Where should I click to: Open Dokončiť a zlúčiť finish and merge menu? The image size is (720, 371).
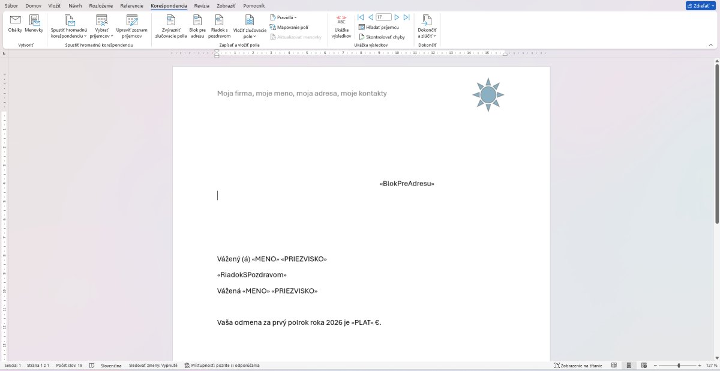(x=427, y=27)
